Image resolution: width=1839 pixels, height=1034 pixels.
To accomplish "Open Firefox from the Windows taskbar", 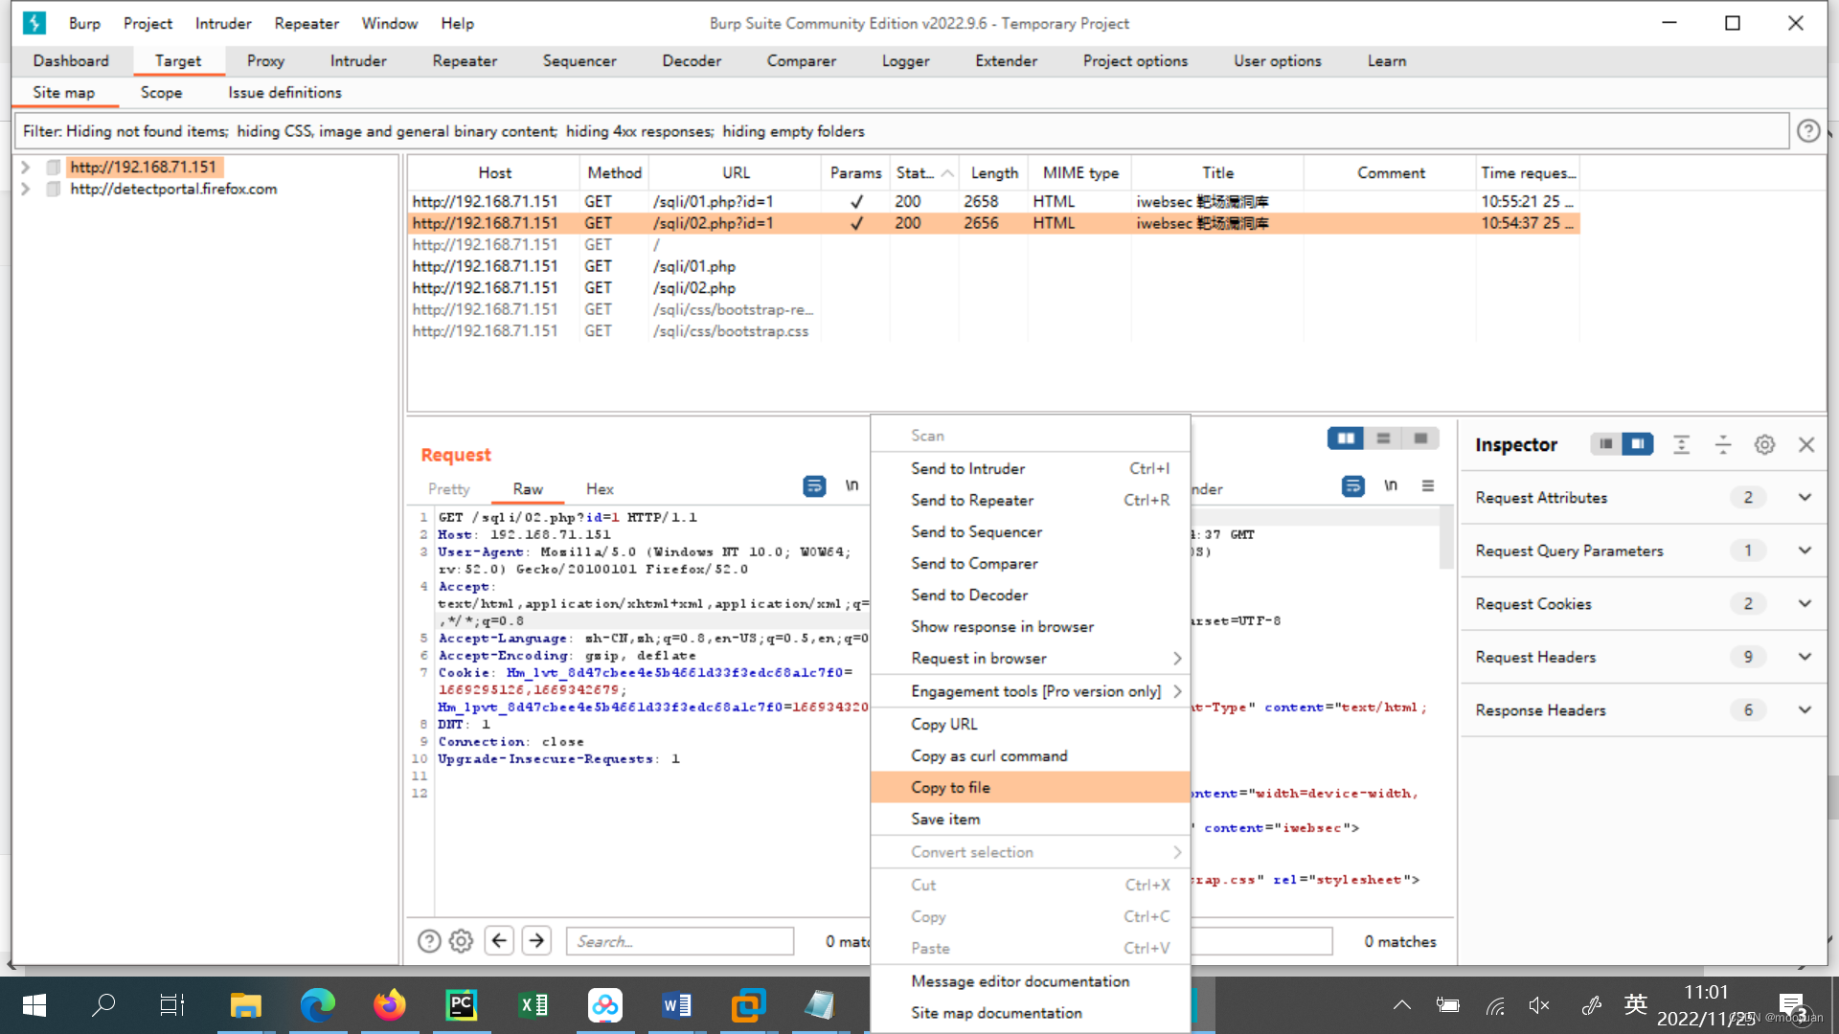I will 389,1004.
